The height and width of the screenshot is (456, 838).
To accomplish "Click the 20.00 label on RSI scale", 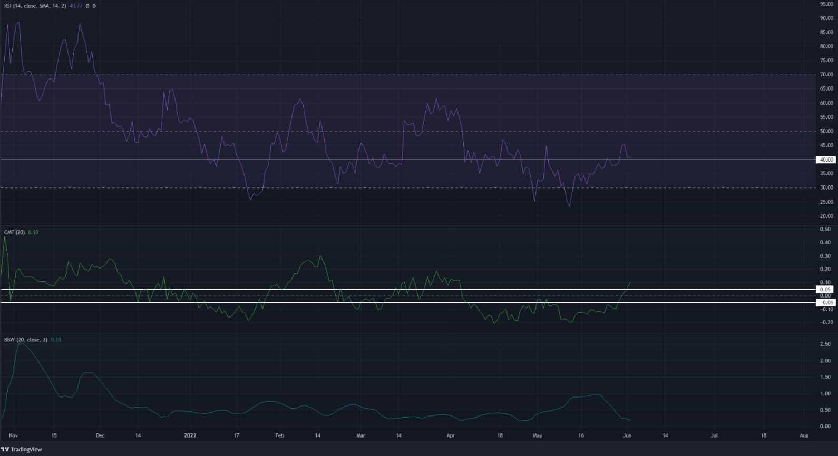I will [826, 216].
